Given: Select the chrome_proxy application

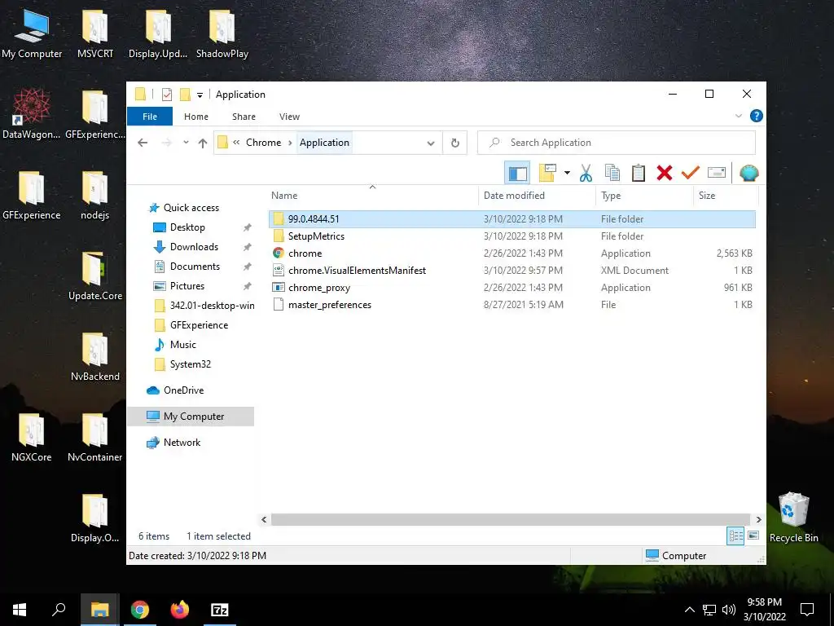Looking at the screenshot, I should pyautogui.click(x=512, y=288).
